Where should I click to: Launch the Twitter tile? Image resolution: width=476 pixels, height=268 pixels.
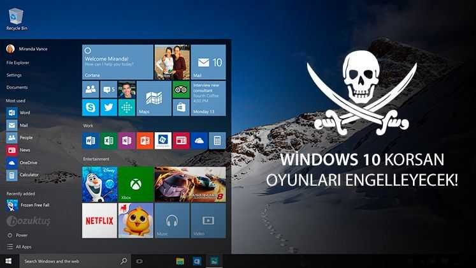[109, 107]
